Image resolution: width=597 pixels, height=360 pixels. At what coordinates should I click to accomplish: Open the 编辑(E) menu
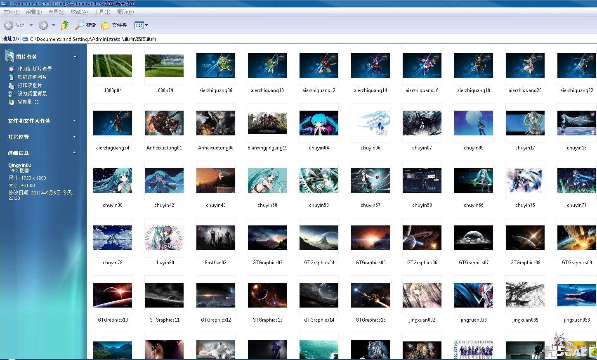(x=34, y=12)
